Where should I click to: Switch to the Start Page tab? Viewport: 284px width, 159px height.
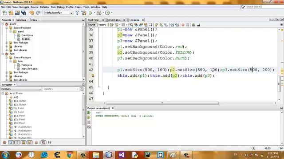coord(93,20)
